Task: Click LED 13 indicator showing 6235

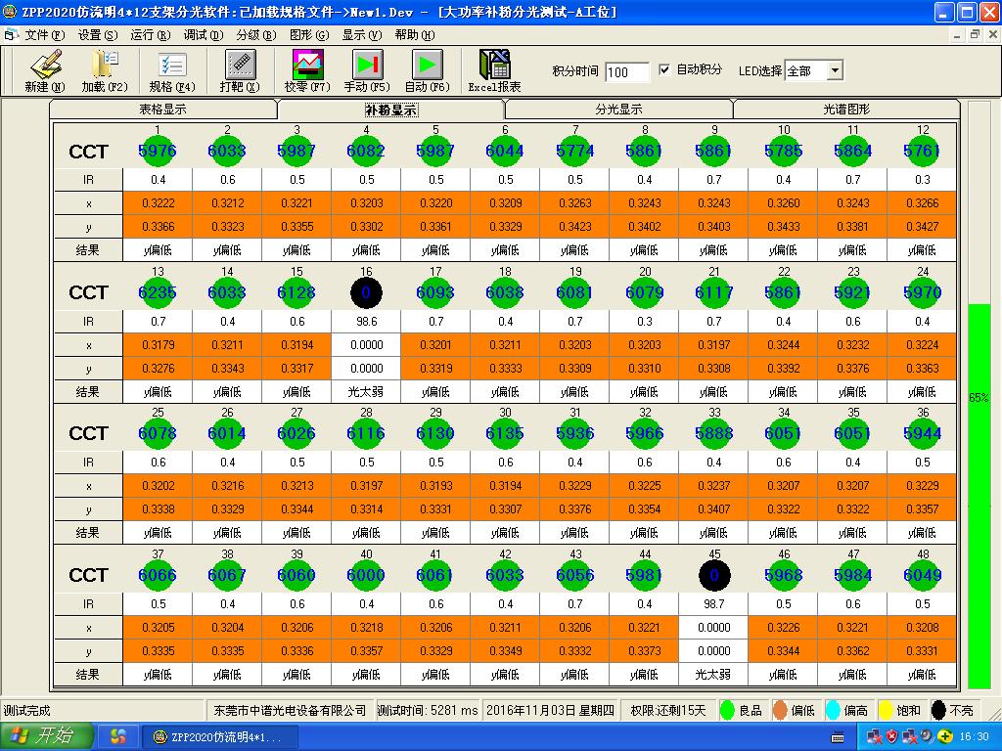Action: coord(158,292)
